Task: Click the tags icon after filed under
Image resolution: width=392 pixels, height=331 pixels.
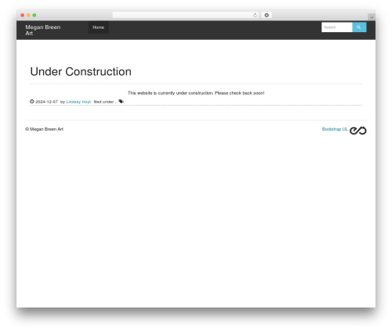Action: [x=121, y=102]
